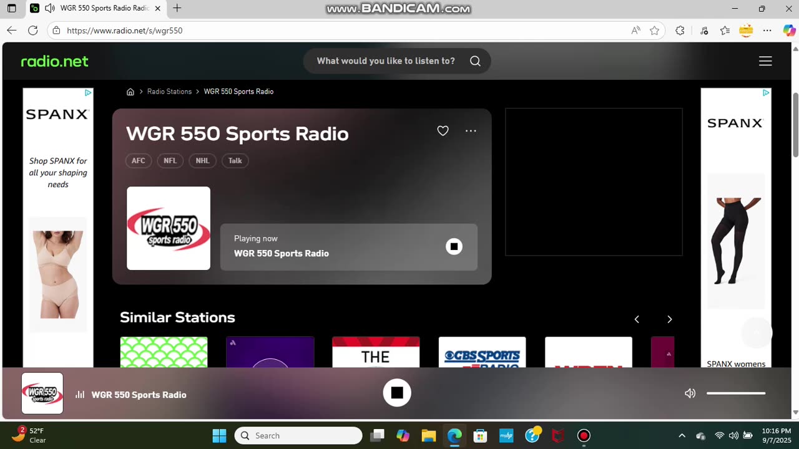Click the browser back arrow
Viewport: 799px width, 449px height.
tap(11, 31)
